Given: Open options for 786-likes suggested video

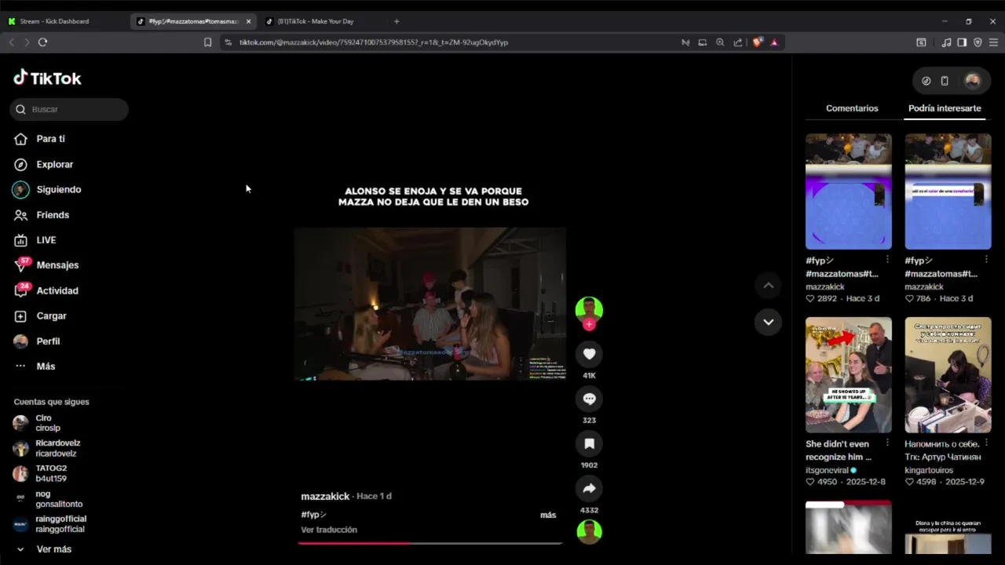Looking at the screenshot, I should pos(986,260).
